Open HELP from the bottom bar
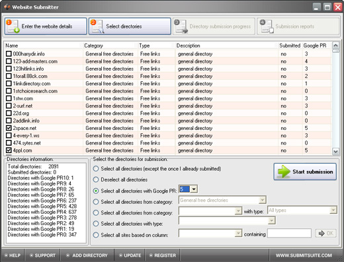The width and height of the screenshot is (344, 262). point(13,255)
